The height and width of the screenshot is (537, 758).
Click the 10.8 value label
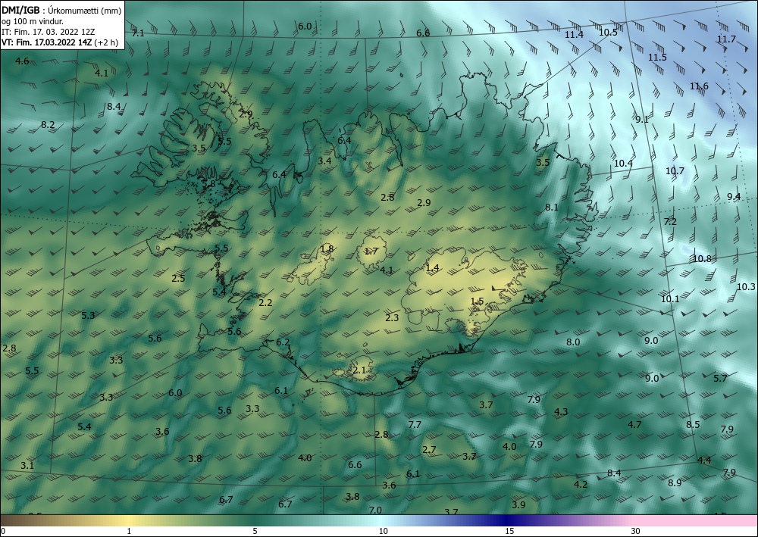[702, 258]
